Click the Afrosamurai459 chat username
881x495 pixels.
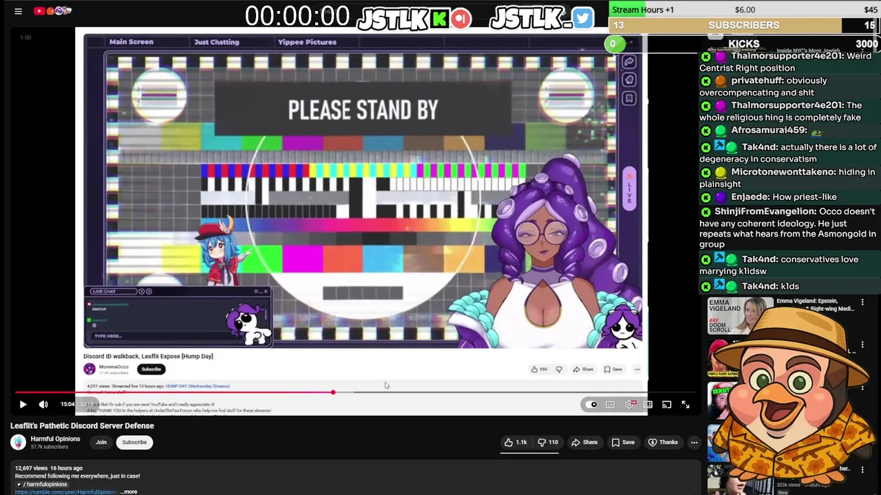point(769,130)
